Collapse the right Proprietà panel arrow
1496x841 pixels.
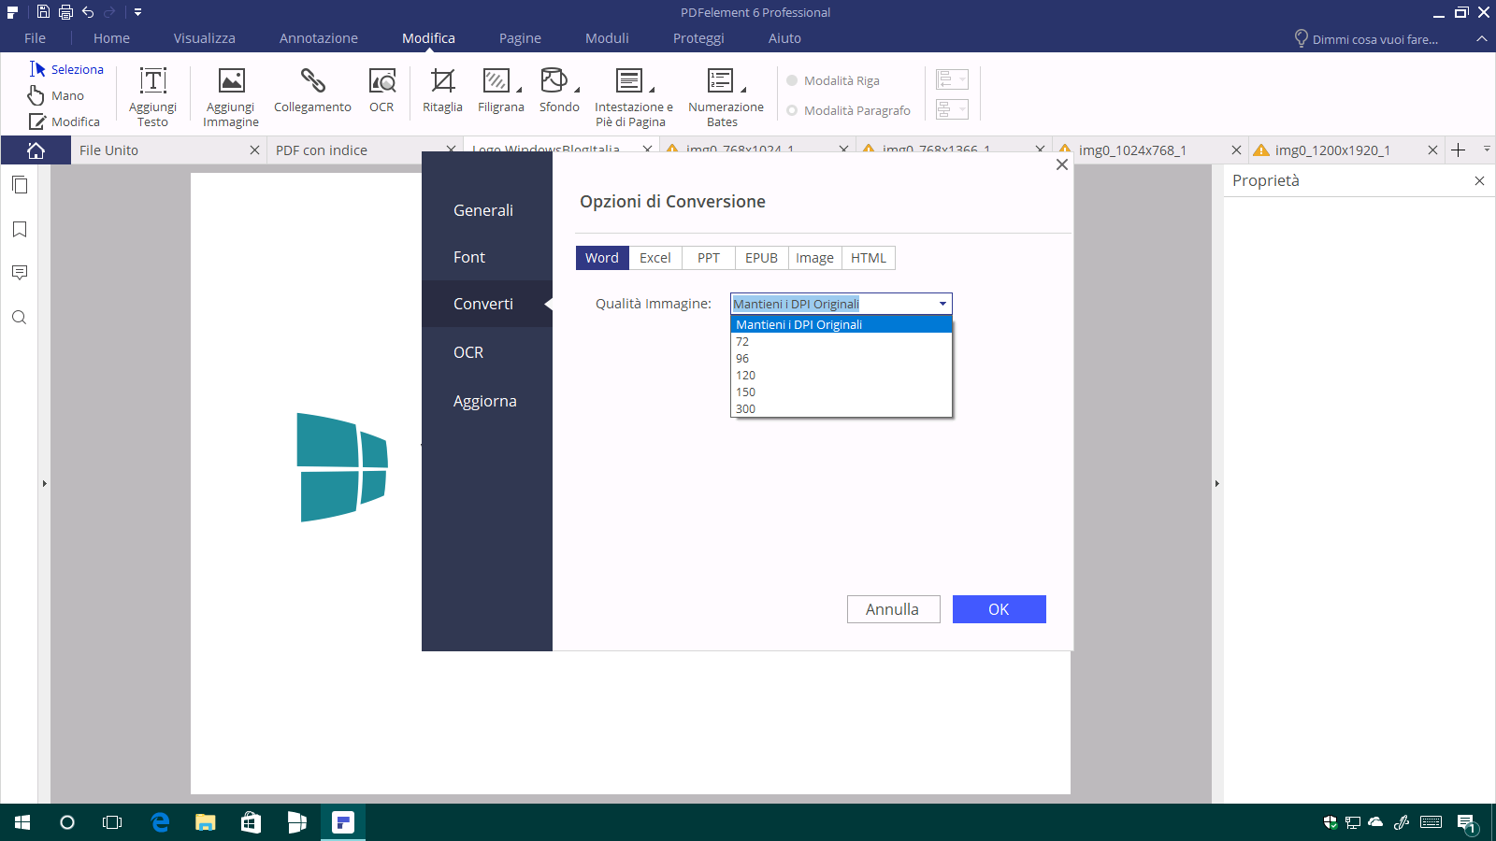(1216, 484)
